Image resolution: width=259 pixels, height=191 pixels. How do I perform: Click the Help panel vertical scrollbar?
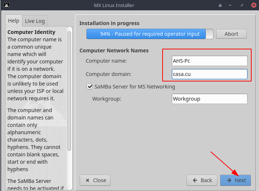tap(69, 91)
